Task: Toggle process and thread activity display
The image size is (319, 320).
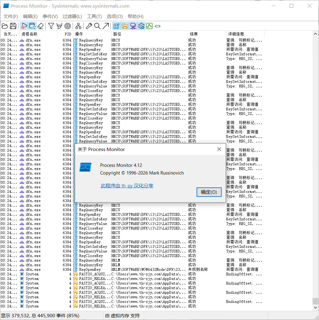Action: click(141, 26)
